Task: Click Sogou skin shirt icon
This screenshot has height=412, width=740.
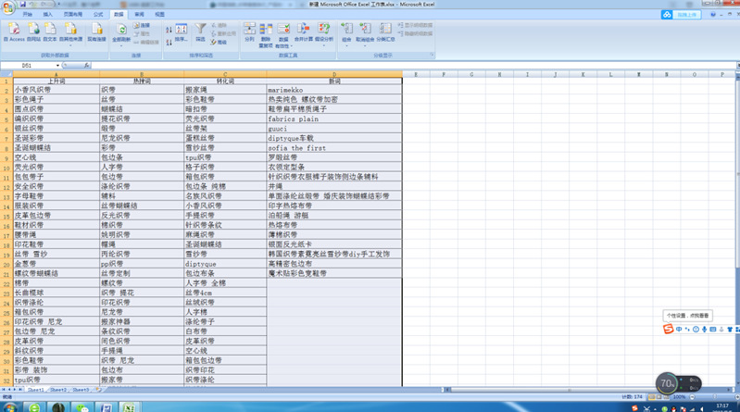Action: click(730, 330)
